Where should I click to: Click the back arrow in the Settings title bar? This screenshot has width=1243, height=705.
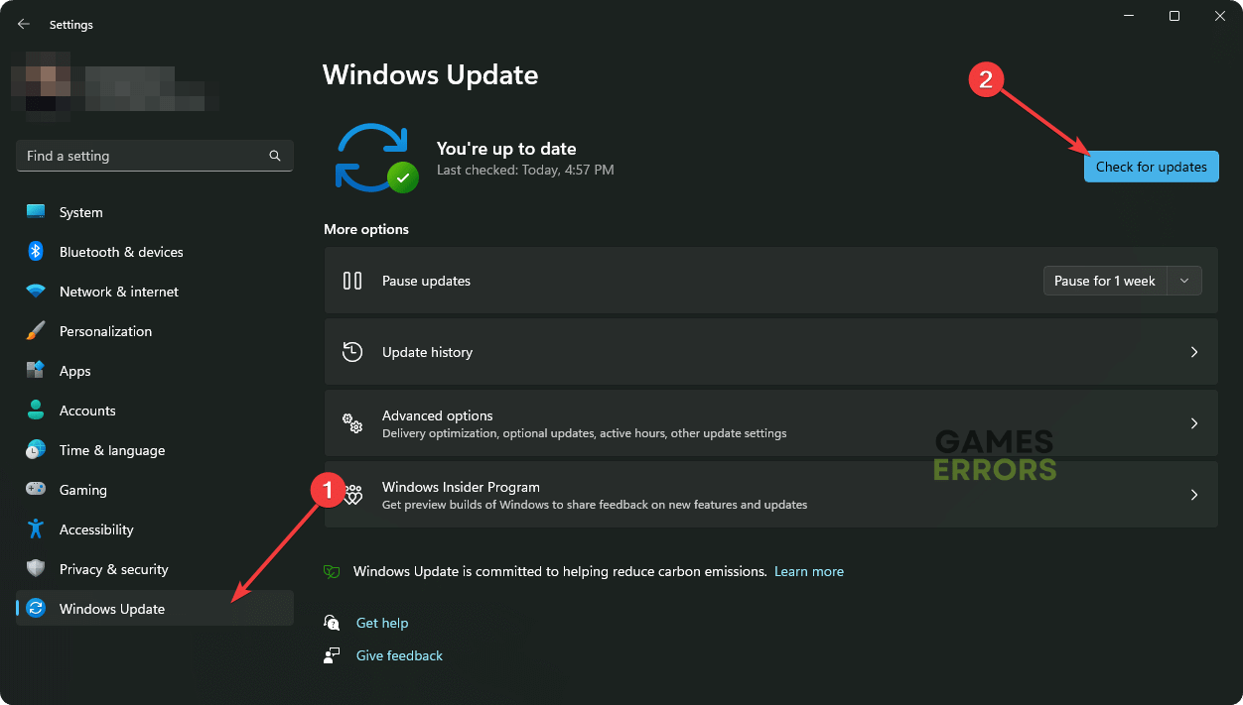pos(24,24)
